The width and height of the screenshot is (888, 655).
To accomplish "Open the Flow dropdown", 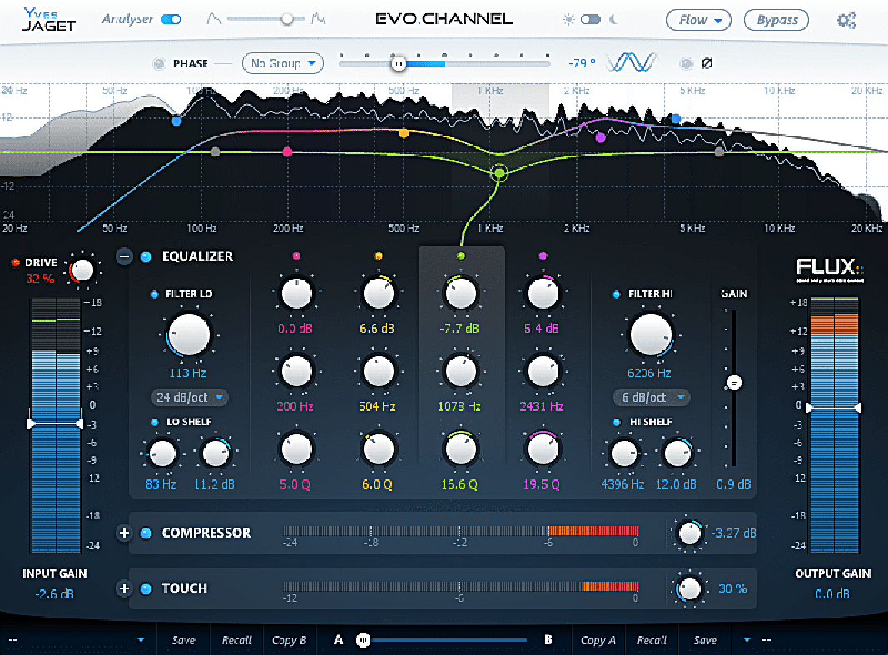I will pos(698,20).
